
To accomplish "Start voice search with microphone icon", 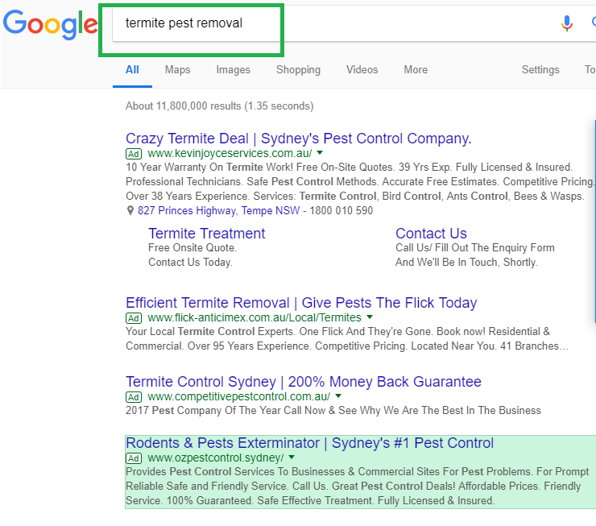I will (566, 23).
